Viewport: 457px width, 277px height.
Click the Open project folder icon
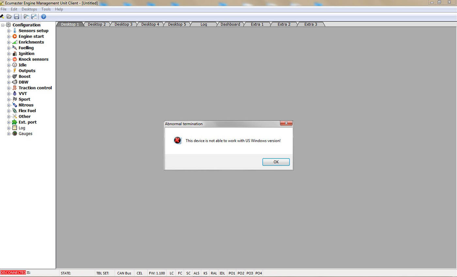9,16
